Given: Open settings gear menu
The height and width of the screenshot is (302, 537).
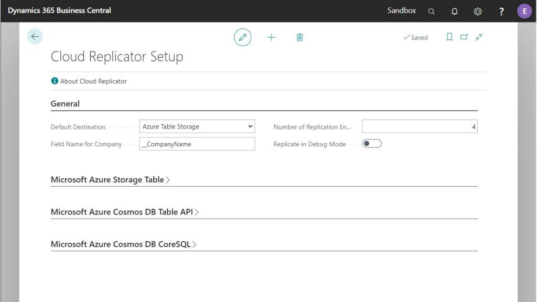Looking at the screenshot, I should point(478,12).
